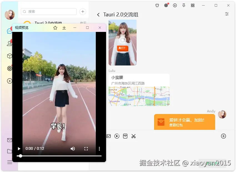
Task: Open the apps grid icon
Action: point(193,6)
